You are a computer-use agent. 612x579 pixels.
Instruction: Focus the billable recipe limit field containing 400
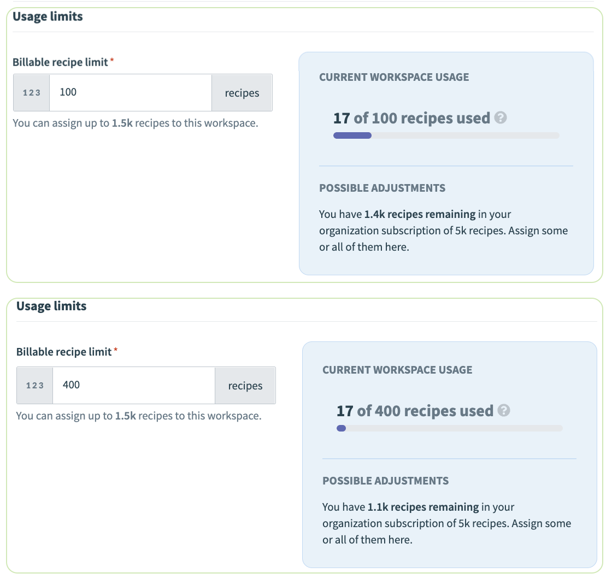[x=134, y=386]
